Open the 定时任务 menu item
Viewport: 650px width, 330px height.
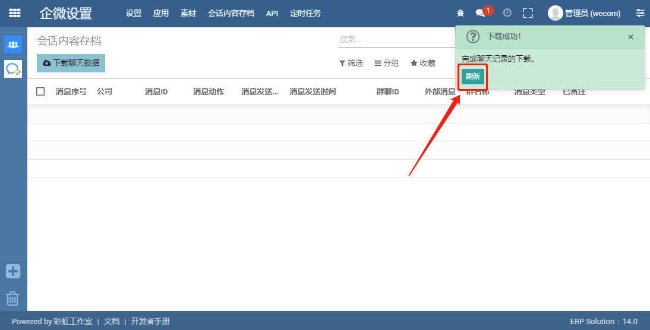tap(305, 13)
